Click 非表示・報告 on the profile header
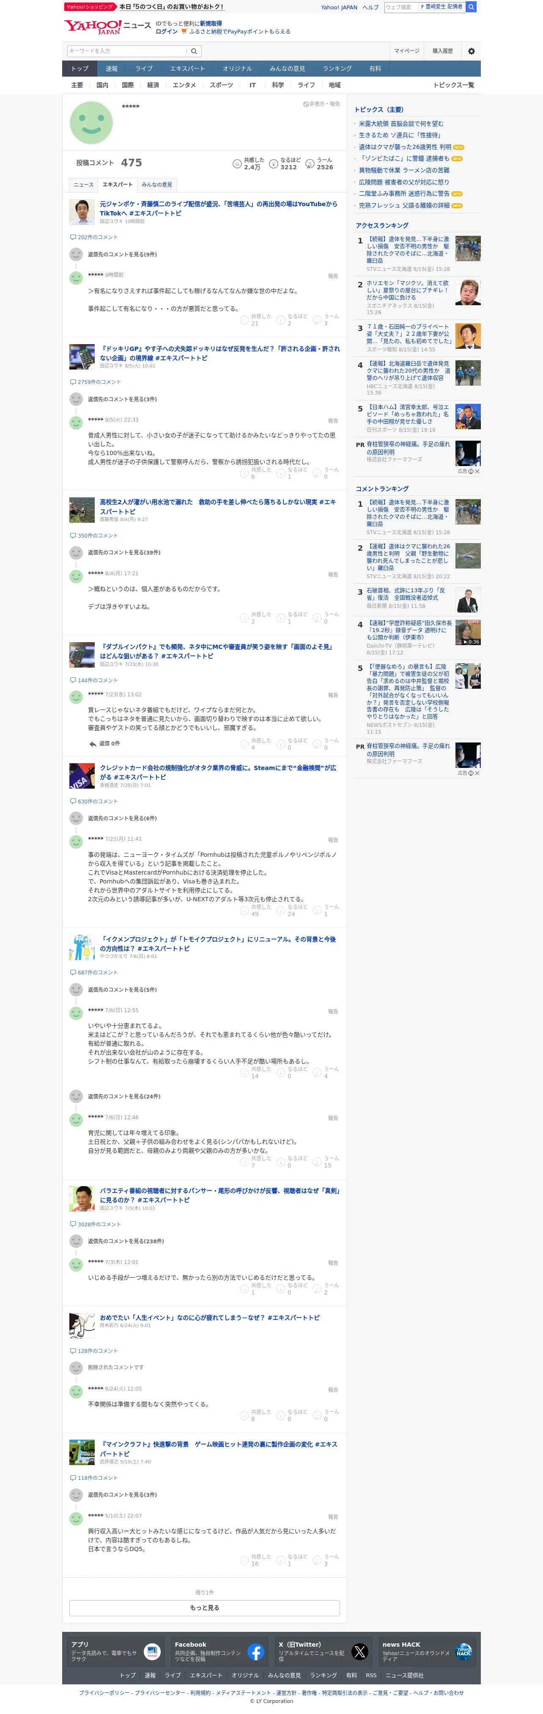This screenshot has width=543, height=1714. [x=322, y=104]
